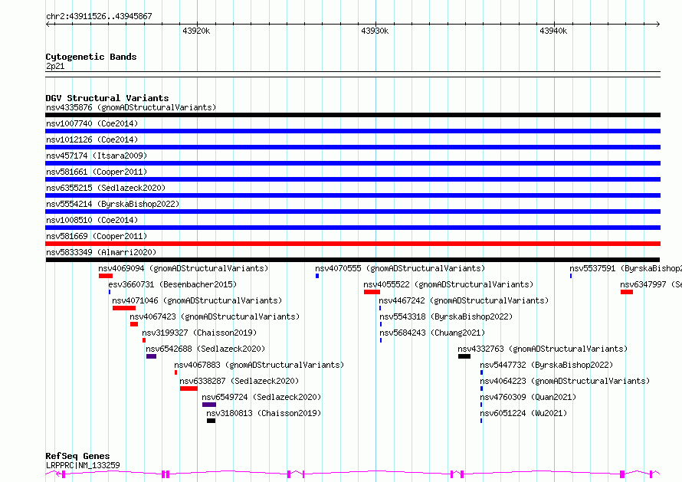Click the 43920k ruler position

[x=197, y=31]
